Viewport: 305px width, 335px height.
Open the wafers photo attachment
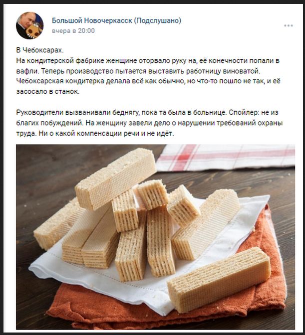pyautogui.click(x=155, y=237)
